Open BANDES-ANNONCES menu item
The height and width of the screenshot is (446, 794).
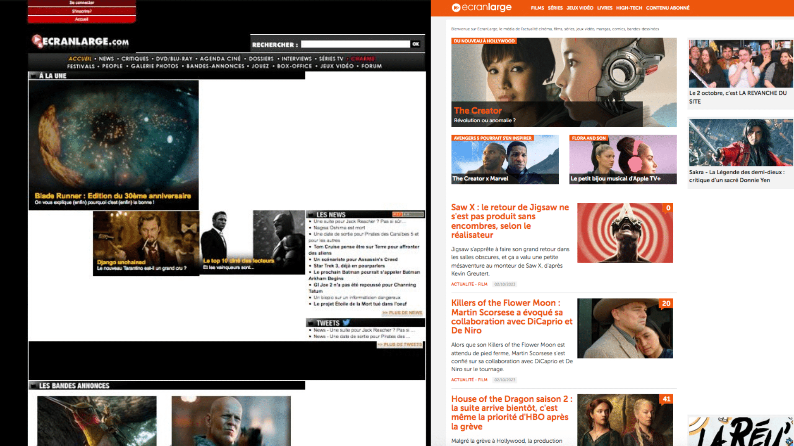point(215,66)
